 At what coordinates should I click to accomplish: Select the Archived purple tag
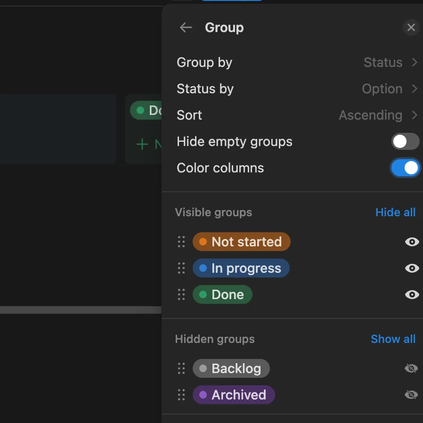pos(234,395)
